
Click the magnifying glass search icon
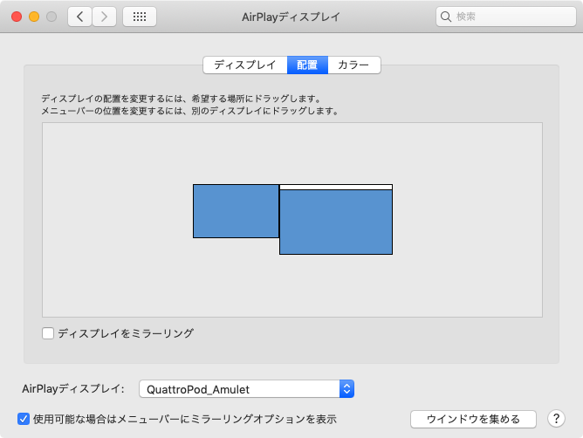(x=445, y=17)
